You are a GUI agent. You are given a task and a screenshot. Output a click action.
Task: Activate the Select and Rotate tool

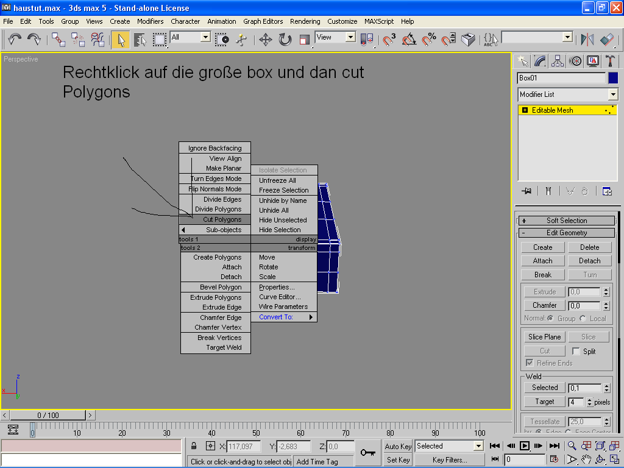tap(285, 40)
